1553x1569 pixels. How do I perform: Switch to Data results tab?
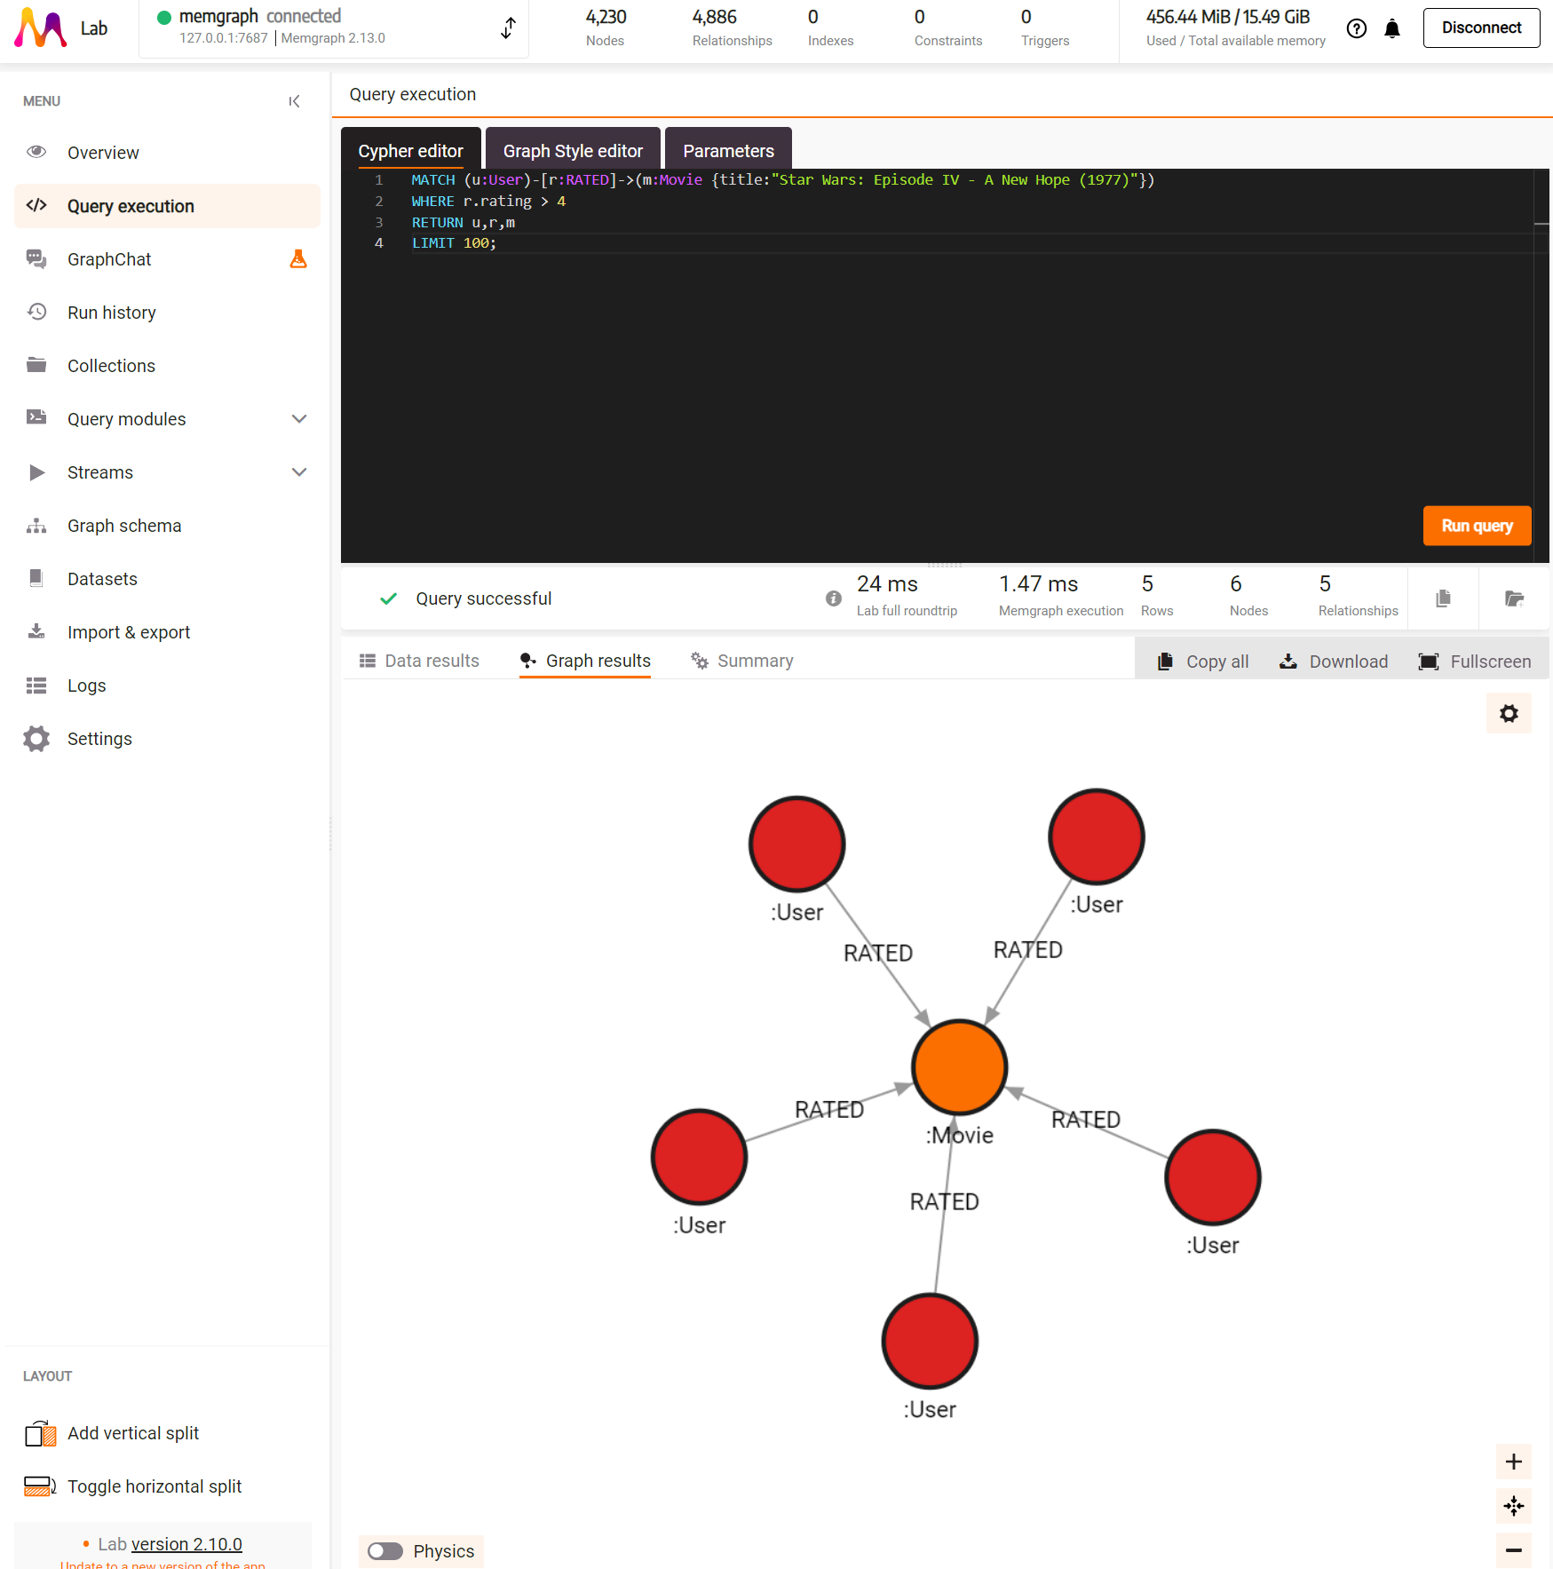point(419,661)
